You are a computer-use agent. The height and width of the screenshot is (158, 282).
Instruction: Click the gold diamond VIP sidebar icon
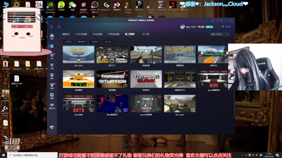(52, 127)
